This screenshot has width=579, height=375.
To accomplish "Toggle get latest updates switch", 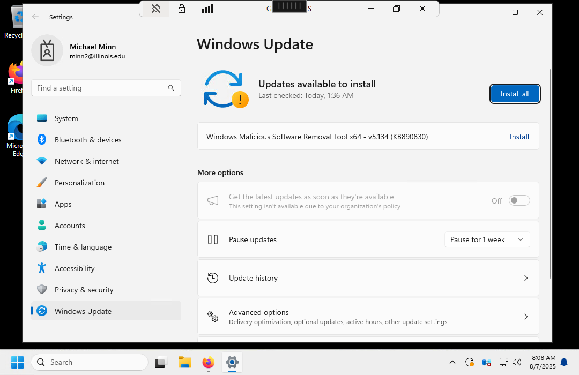I will tap(519, 200).
